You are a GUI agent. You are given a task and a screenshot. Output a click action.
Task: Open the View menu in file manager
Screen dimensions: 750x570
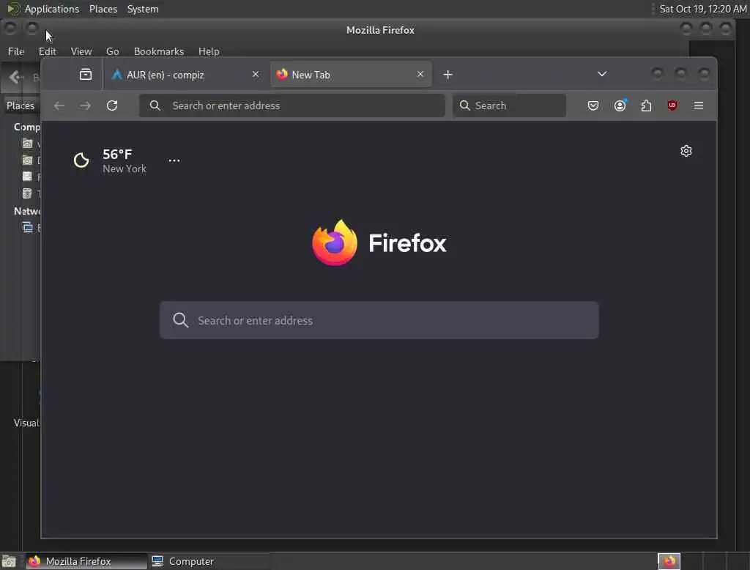pyautogui.click(x=81, y=51)
